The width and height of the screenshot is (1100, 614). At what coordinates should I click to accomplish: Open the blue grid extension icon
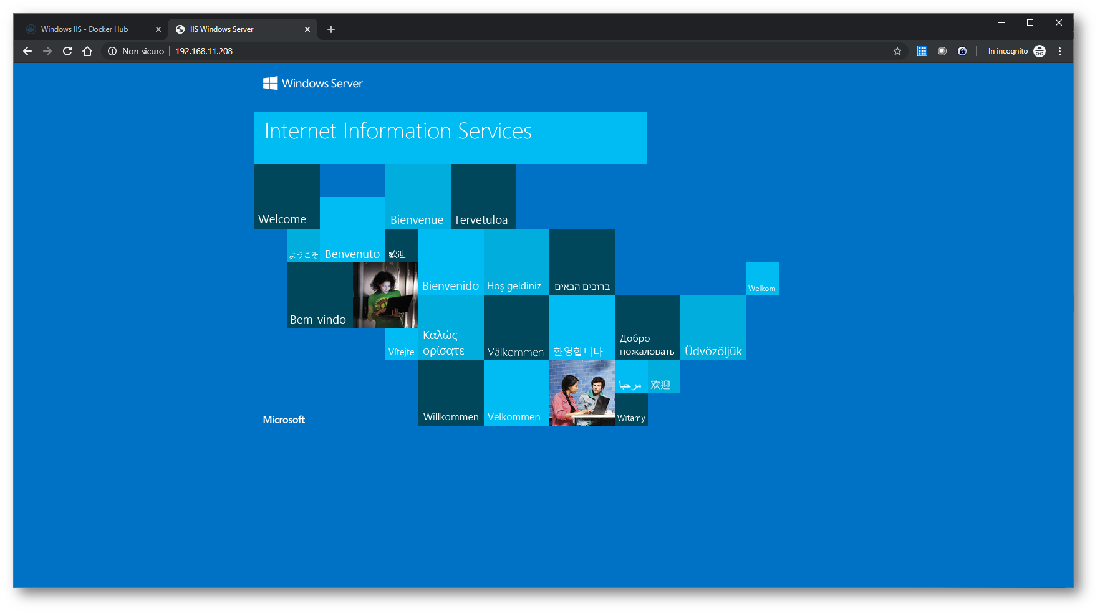click(922, 51)
